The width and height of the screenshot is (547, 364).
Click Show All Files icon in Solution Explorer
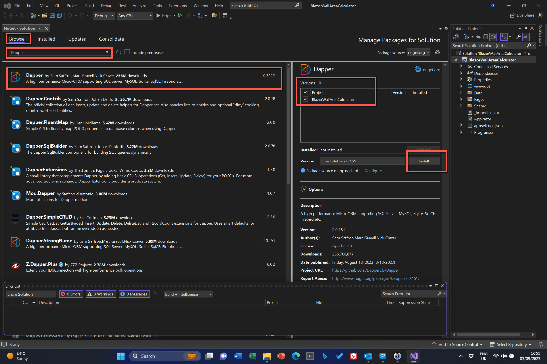(x=493, y=37)
